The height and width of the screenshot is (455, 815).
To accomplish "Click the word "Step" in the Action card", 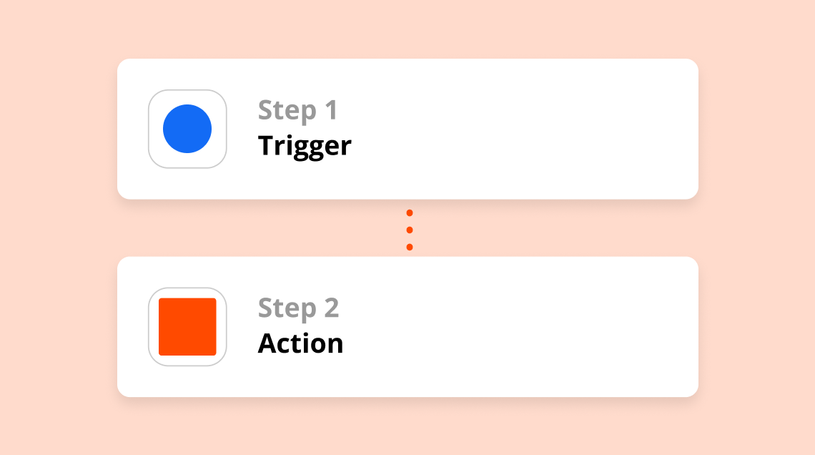I will pos(287,309).
